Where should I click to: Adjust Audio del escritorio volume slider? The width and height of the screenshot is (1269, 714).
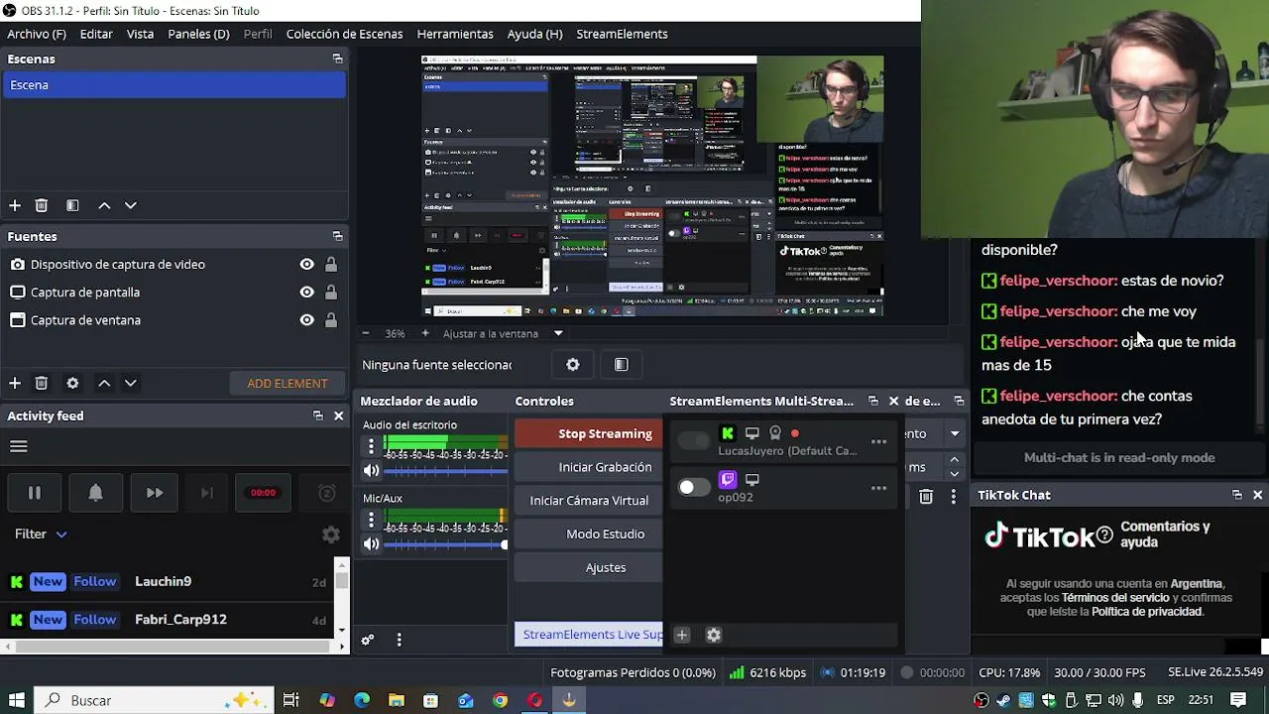[446, 471]
